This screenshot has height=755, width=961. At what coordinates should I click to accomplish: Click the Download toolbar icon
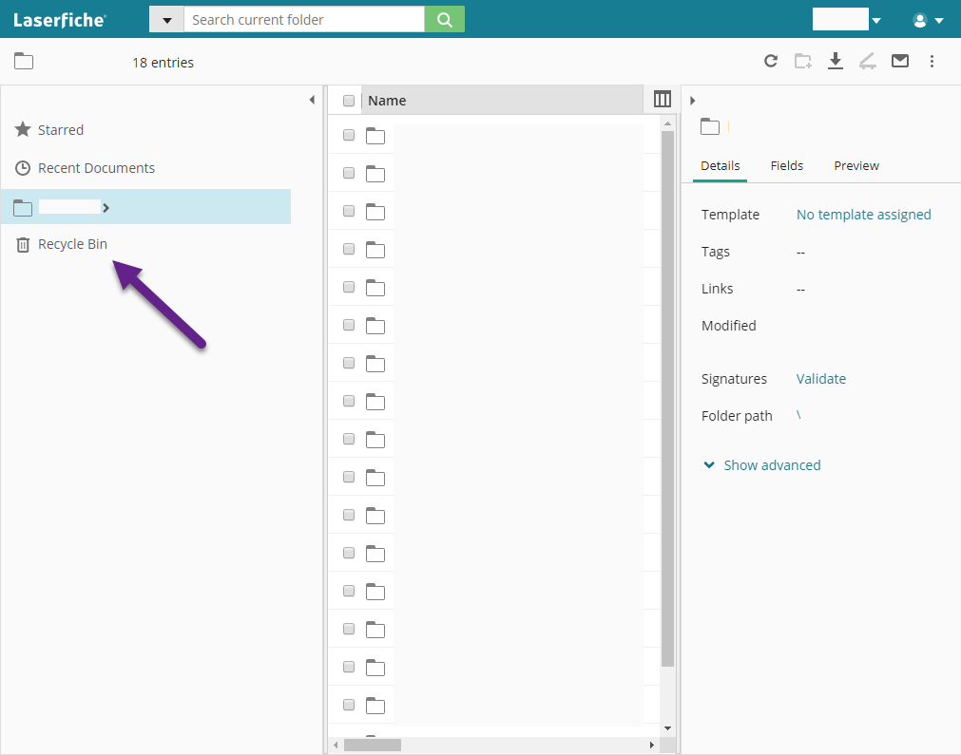tap(836, 61)
